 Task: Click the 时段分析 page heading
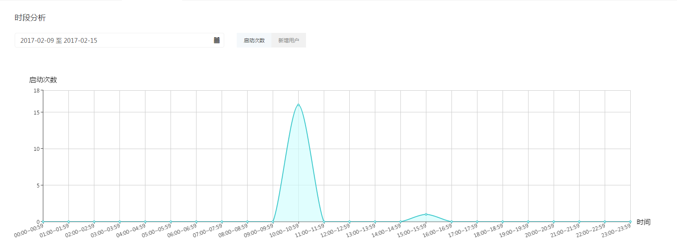(x=30, y=18)
